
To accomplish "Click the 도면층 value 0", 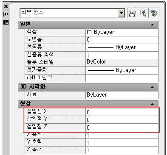I will tap(122, 40).
